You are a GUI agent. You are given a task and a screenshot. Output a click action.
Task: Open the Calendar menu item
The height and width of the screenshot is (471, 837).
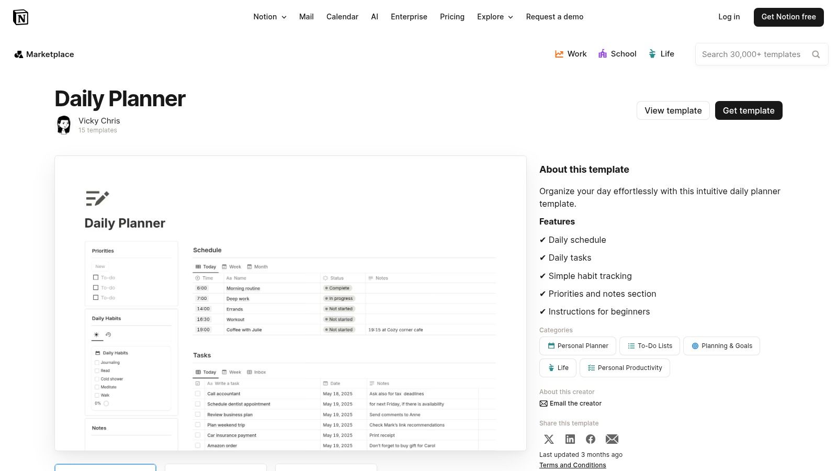[x=342, y=17]
